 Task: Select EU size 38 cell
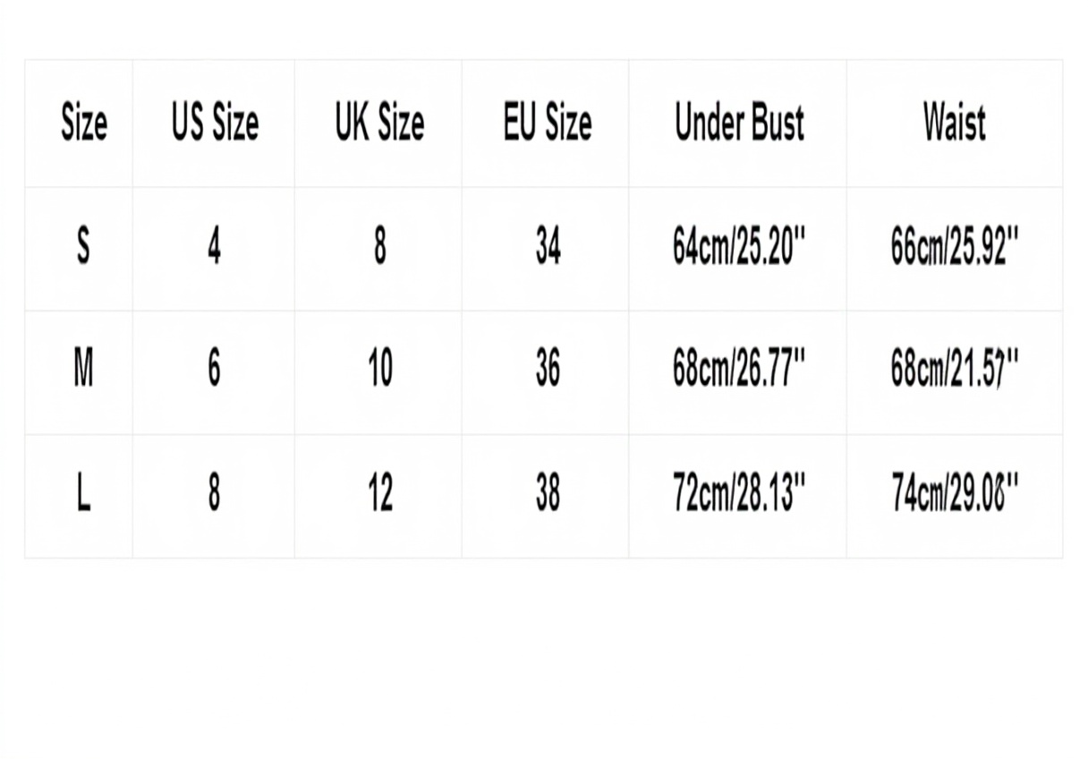pos(548,493)
